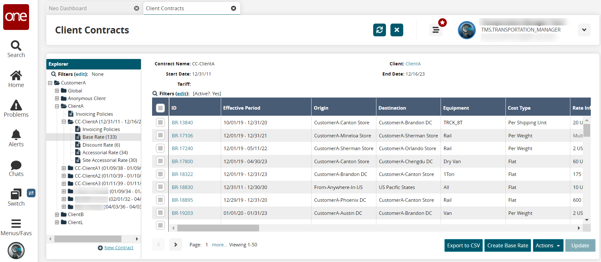Click the New Contract plus icon

click(100, 248)
